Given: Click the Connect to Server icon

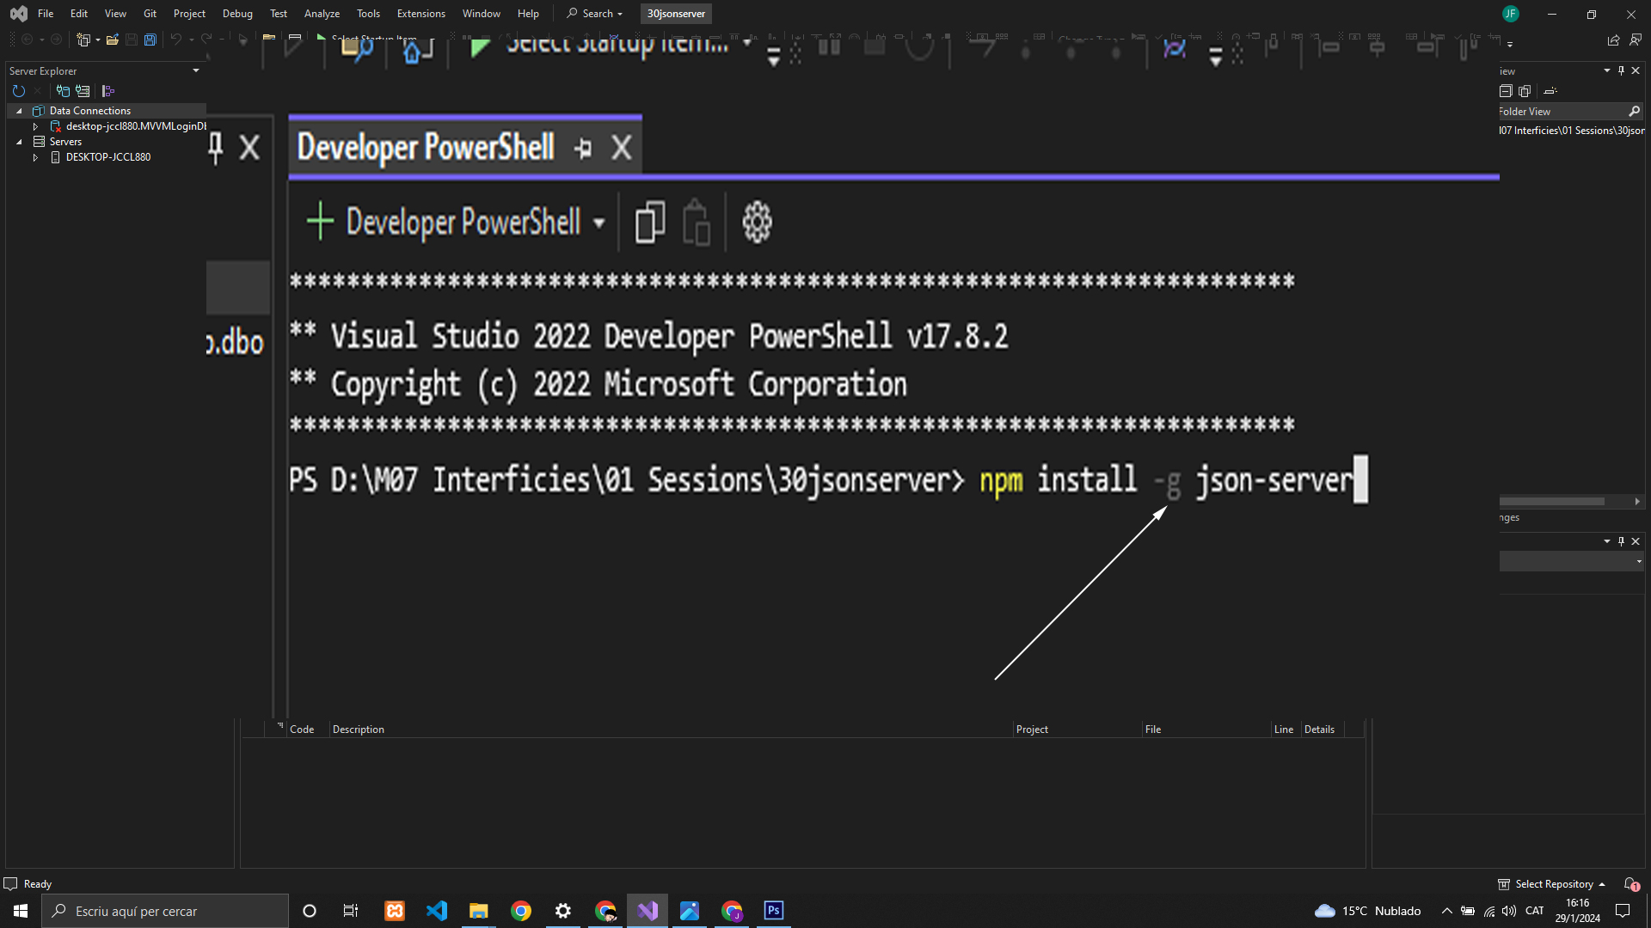Looking at the screenshot, I should tap(83, 91).
